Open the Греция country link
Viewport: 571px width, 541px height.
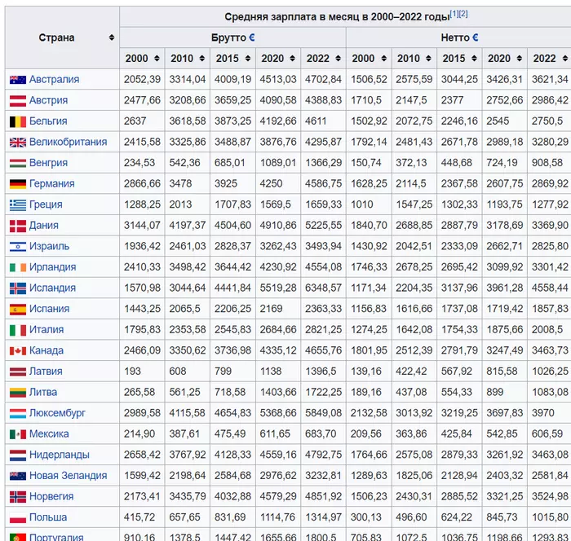[46, 205]
